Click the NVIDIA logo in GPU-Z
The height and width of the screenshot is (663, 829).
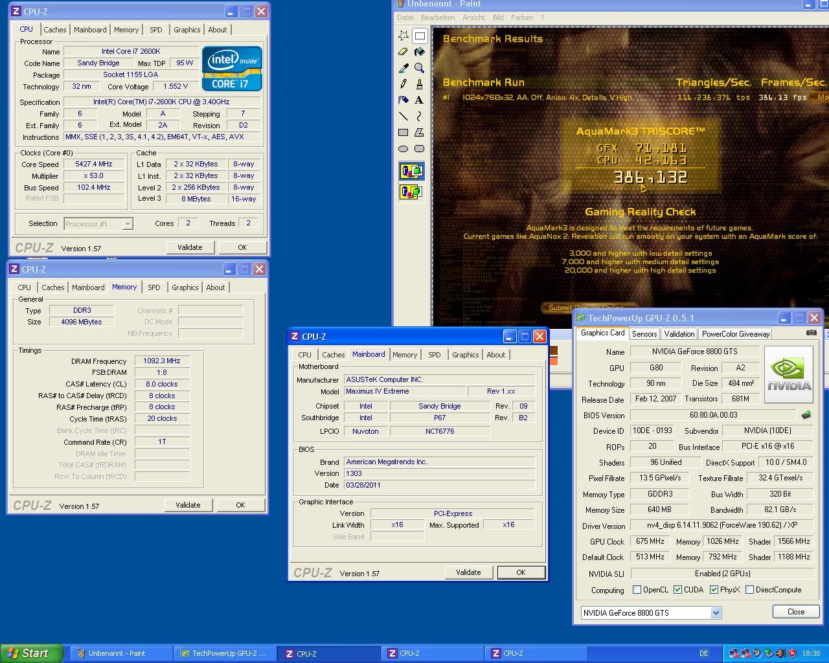tap(789, 374)
